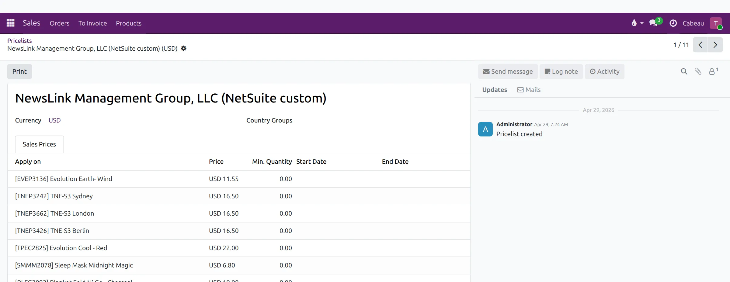Image resolution: width=730 pixels, height=282 pixels.
Task: Click the Sales app title
Action: (x=31, y=23)
